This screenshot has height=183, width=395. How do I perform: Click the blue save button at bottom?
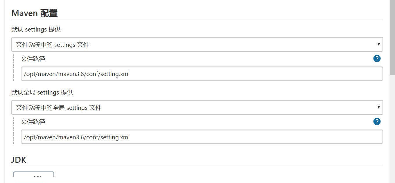(x=28, y=182)
